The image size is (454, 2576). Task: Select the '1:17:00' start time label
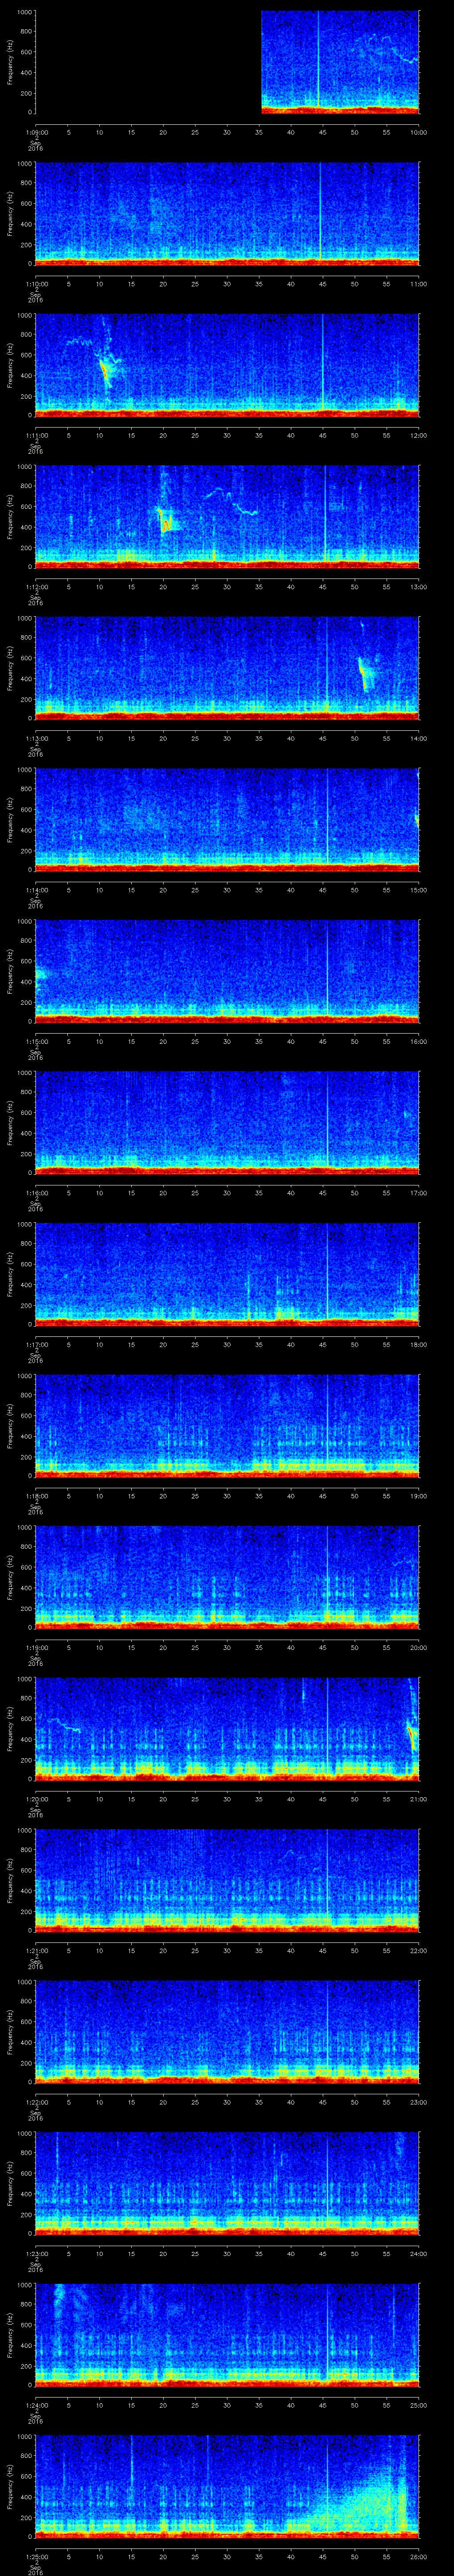[x=36, y=1345]
